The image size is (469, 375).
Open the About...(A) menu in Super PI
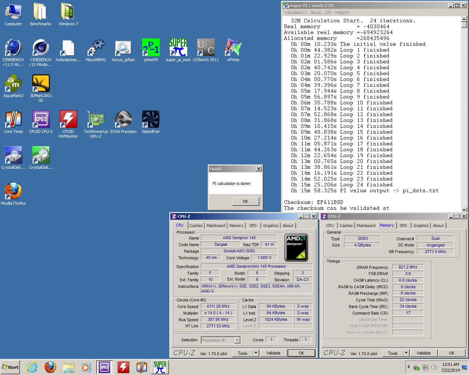pyautogui.click(x=321, y=12)
